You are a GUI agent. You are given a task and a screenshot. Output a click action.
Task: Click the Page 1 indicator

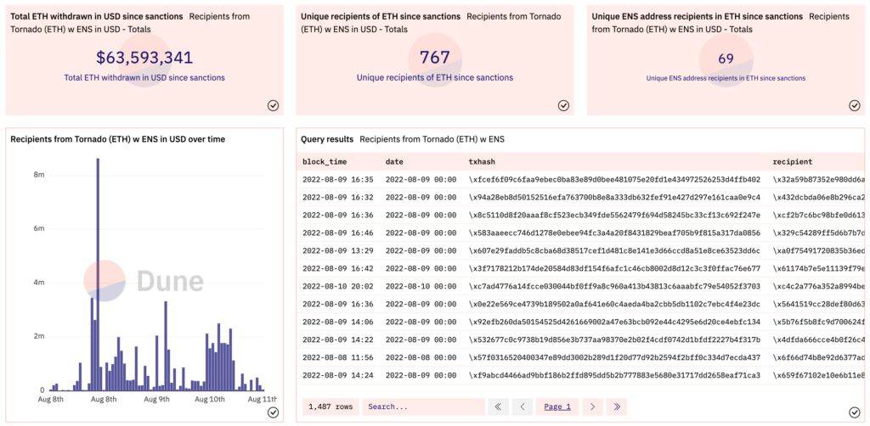557,406
